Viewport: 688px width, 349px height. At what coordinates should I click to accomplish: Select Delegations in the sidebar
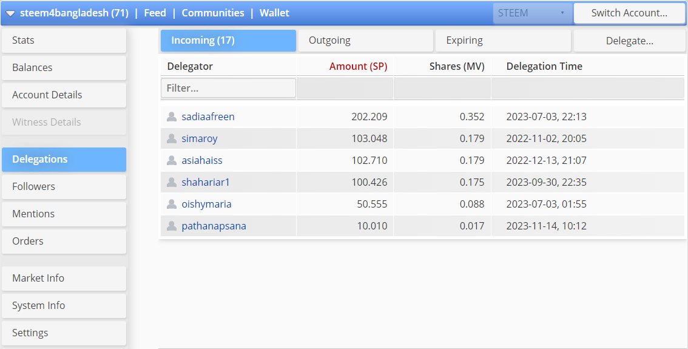point(64,160)
